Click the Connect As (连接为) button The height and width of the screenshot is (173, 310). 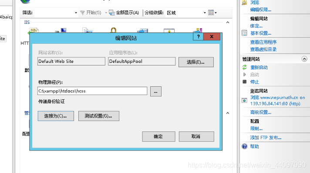(56, 116)
